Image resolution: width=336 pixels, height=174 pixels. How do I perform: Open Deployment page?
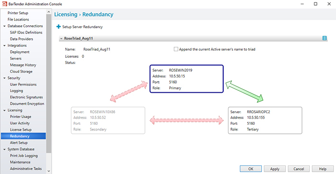pyautogui.click(x=20, y=52)
